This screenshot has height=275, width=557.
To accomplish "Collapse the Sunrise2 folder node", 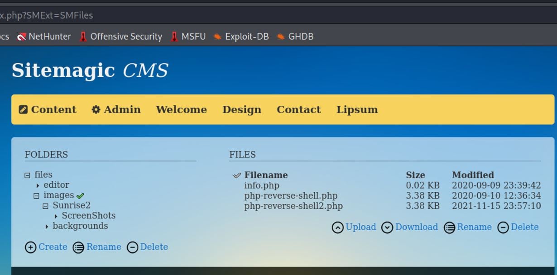I will (46, 206).
